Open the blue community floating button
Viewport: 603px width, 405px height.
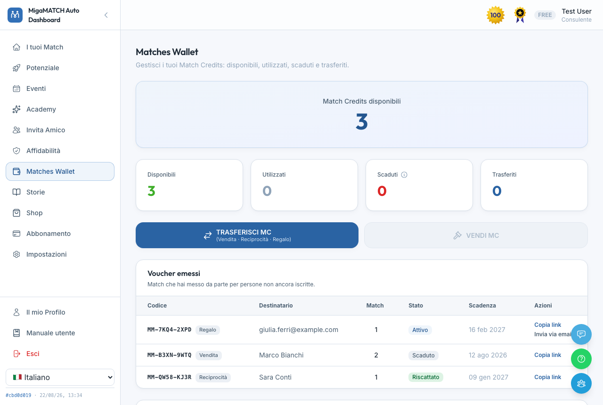coord(581,383)
